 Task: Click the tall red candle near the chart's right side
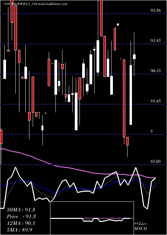pos(124,98)
